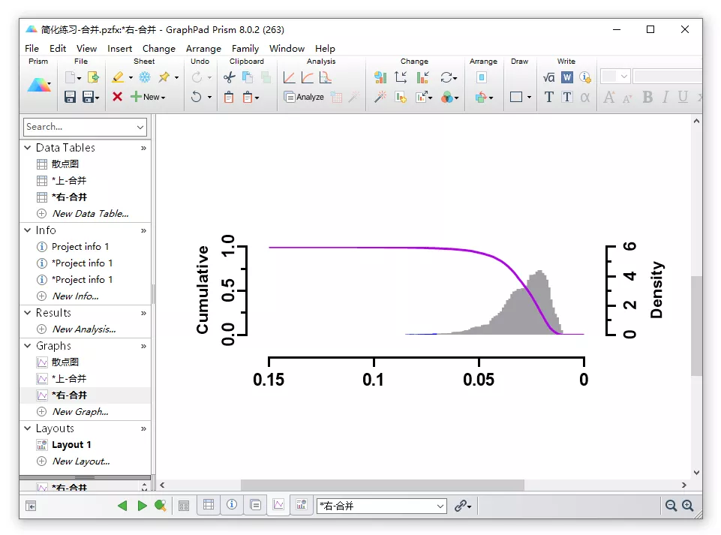
Task: Collapse the Graphs section
Action: point(28,345)
